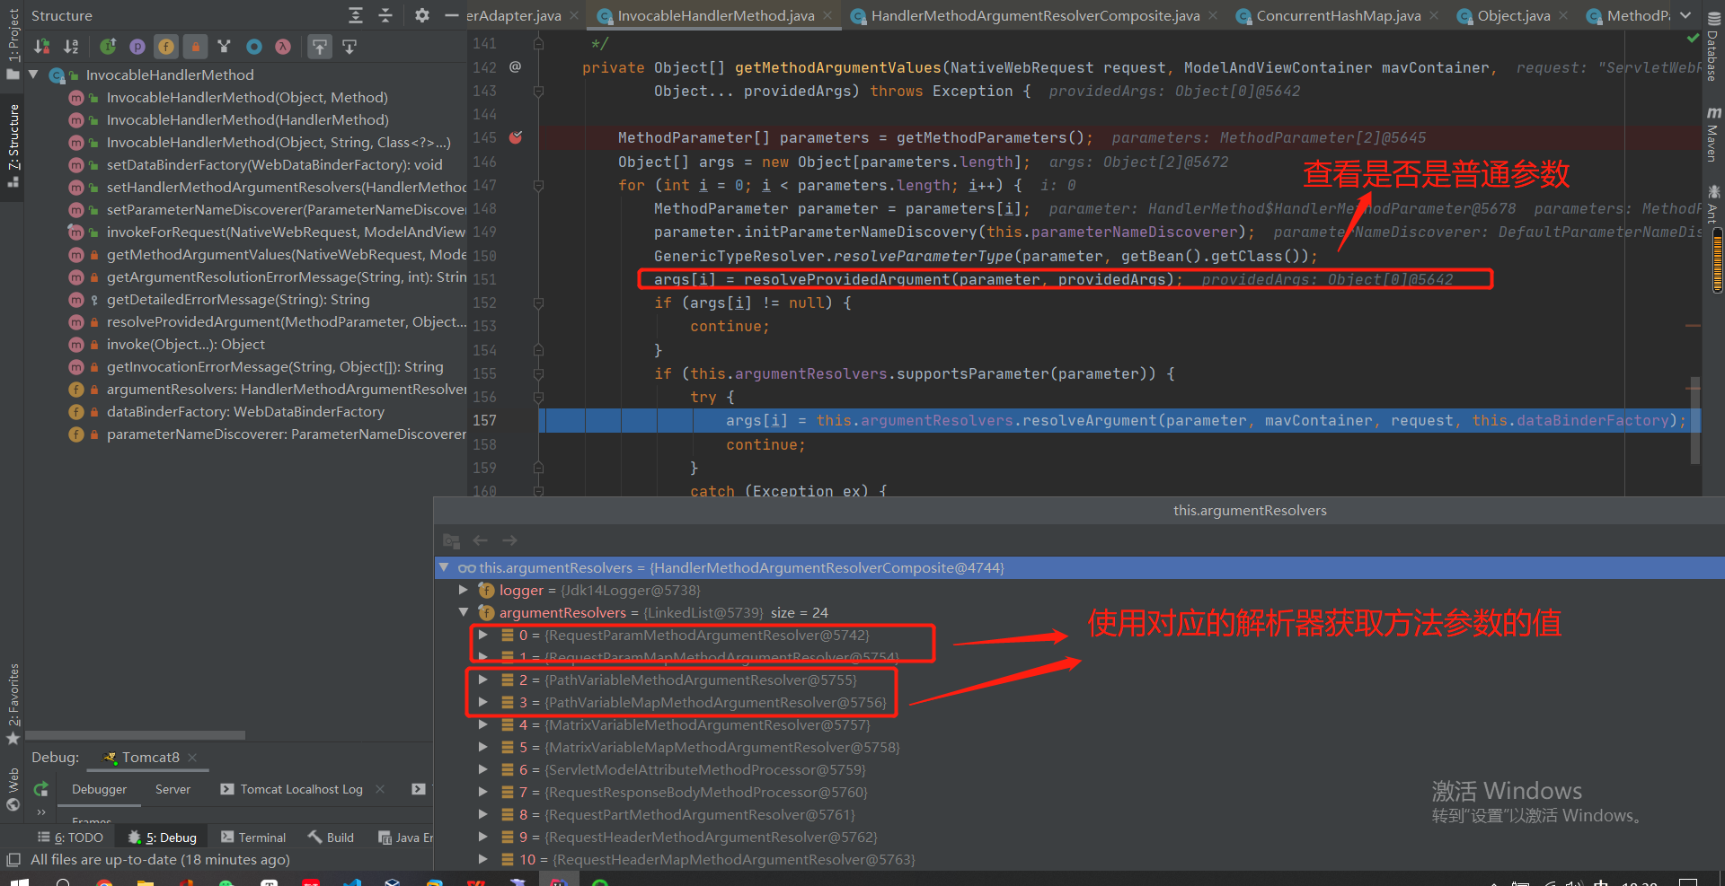Click the popup's first toolbar icon

pos(452,540)
